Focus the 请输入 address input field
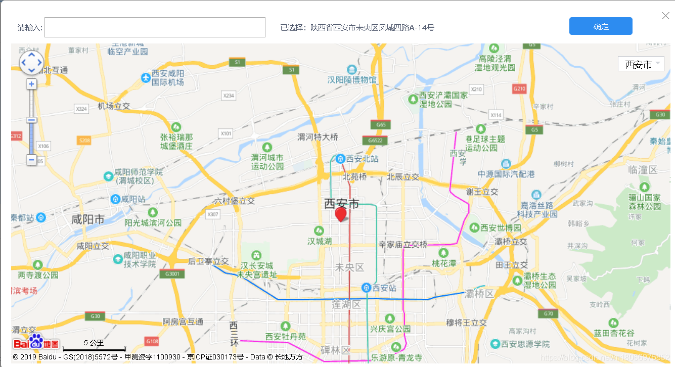This screenshot has height=367, width=675. (155, 27)
